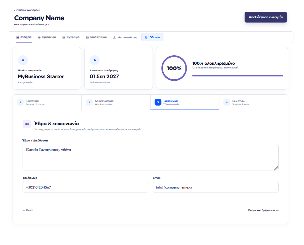Click the Τηλέφωνο input field
The width and height of the screenshot is (304, 245).
pos(85,187)
